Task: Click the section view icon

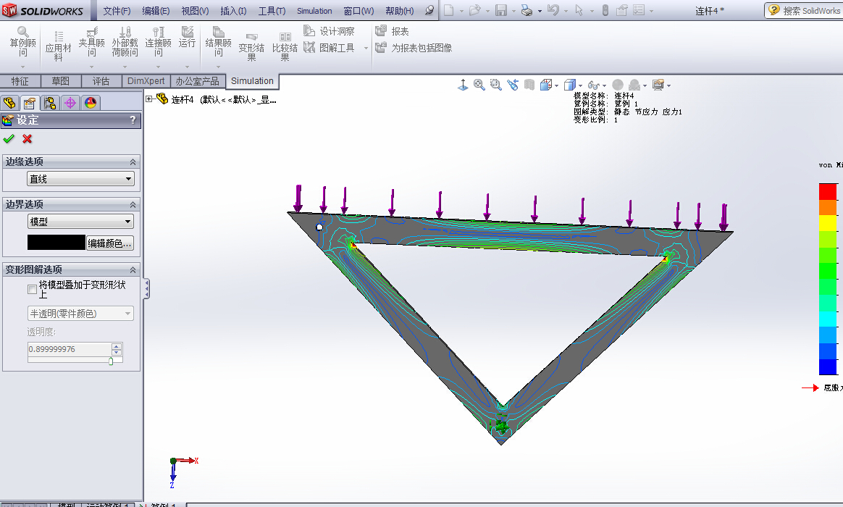Action: (x=529, y=85)
